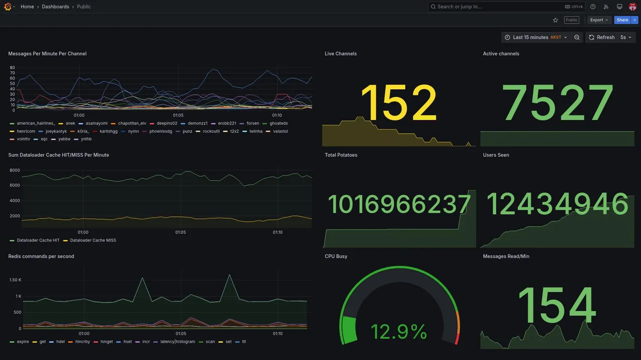Open the help question-mark icon
Image resolution: width=641 pixels, height=360 pixels.
coord(593,6)
